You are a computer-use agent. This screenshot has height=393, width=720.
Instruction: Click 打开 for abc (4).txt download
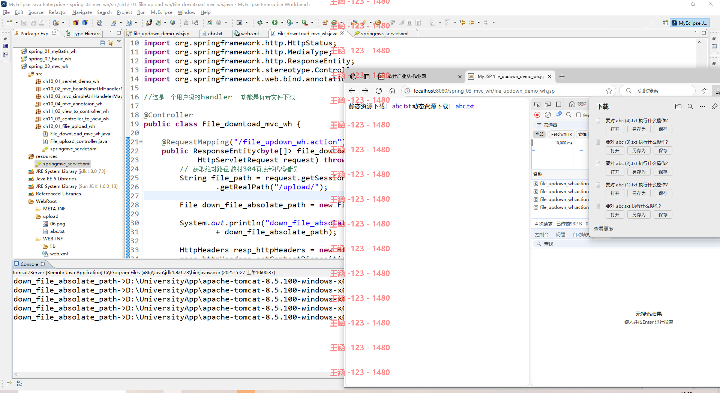pos(615,129)
